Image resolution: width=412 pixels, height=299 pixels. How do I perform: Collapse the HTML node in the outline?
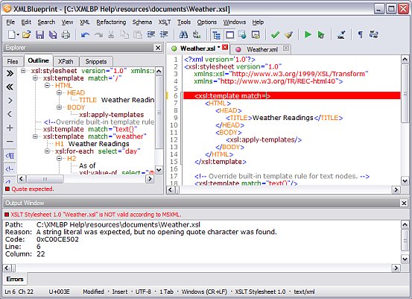47,85
